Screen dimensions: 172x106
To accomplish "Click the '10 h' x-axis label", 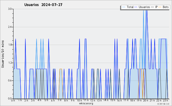I will click(x=79, y=100).
